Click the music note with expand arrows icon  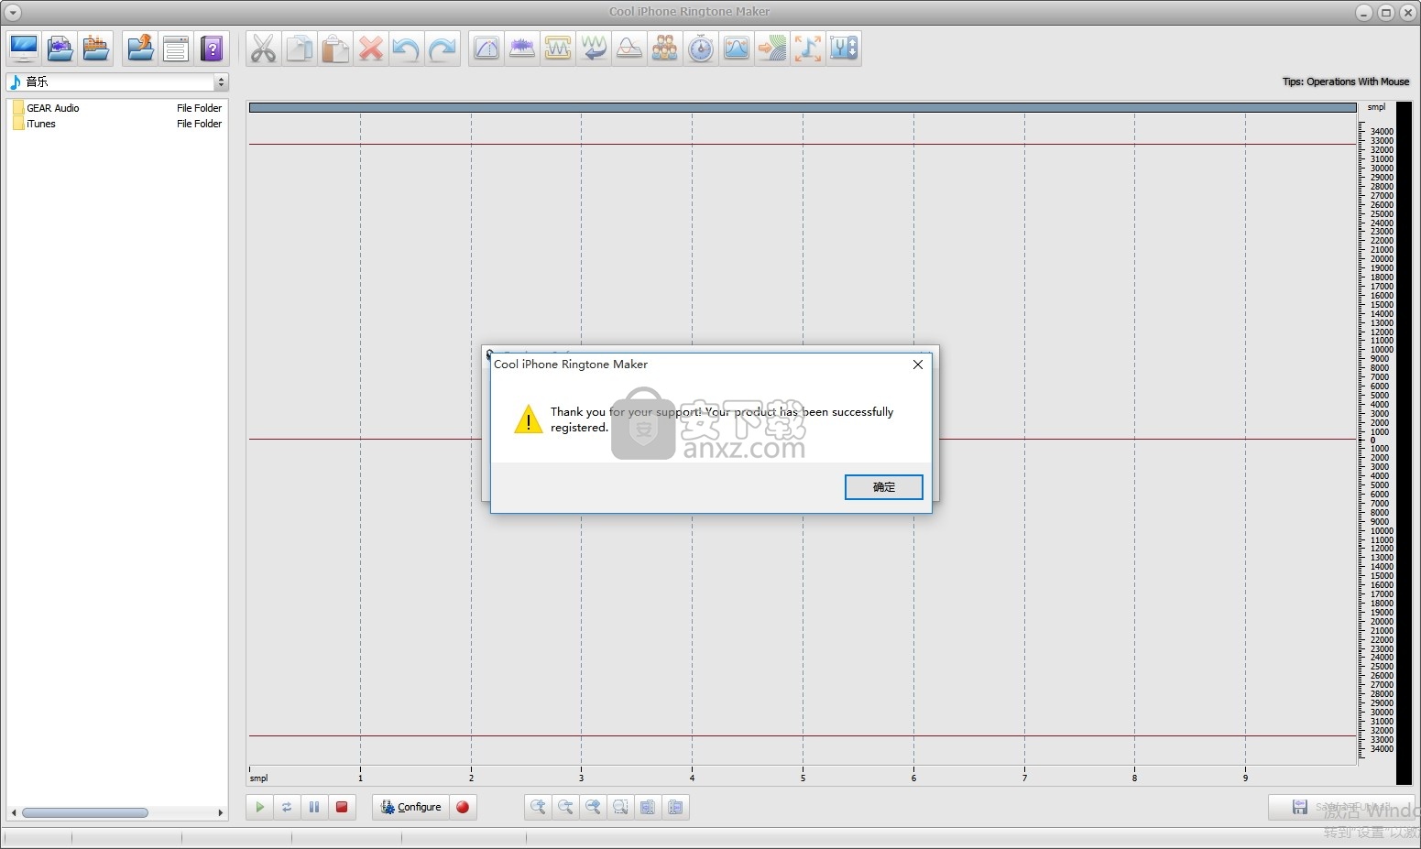[808, 49]
